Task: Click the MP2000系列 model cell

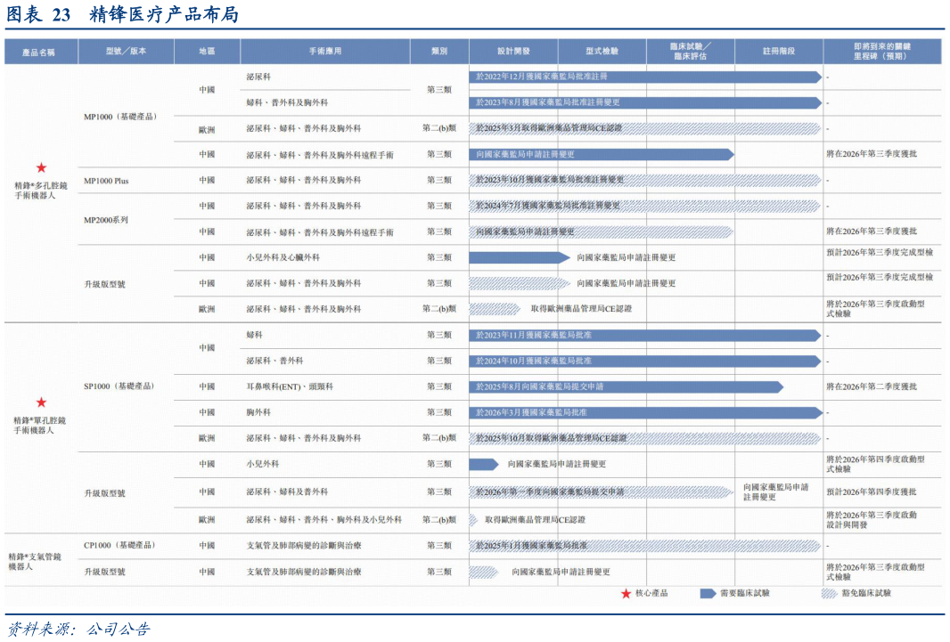Action: (106, 220)
